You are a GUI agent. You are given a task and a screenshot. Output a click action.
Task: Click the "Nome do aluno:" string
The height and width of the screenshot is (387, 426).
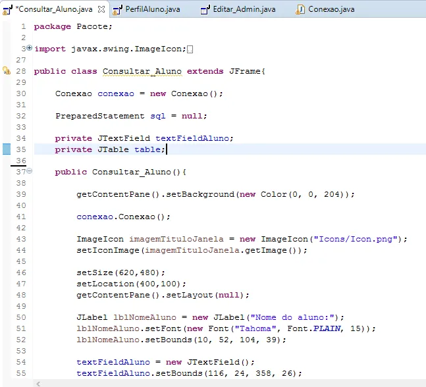pyautogui.click(x=294, y=317)
